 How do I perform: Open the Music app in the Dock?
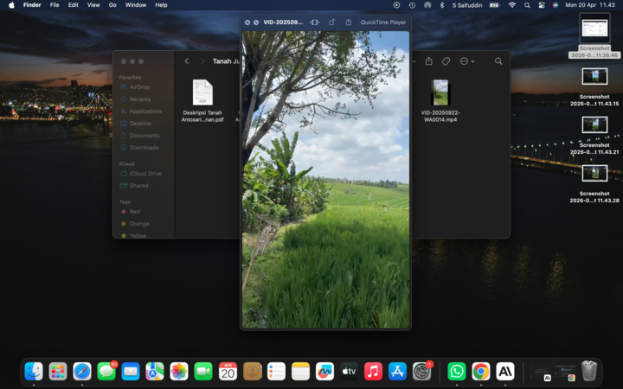373,371
